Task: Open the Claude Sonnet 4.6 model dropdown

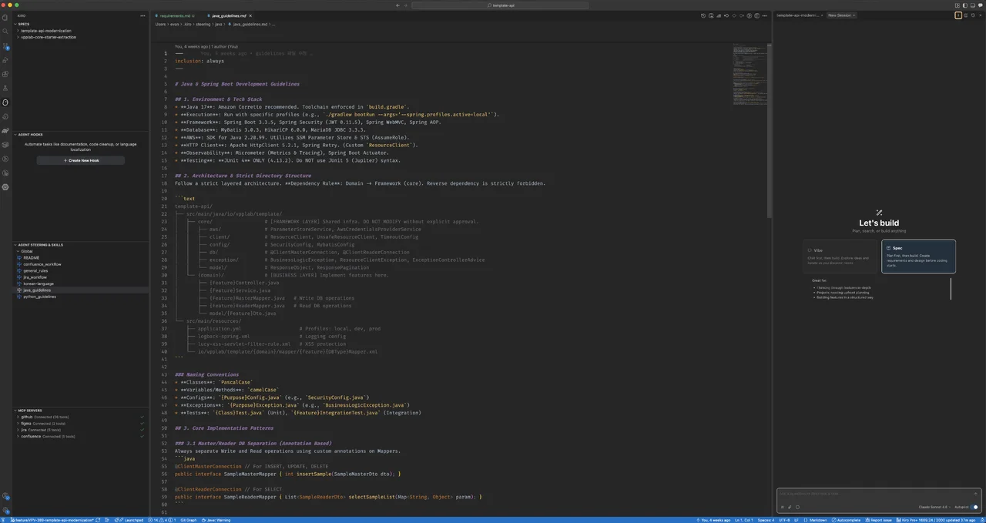Action: click(934, 507)
